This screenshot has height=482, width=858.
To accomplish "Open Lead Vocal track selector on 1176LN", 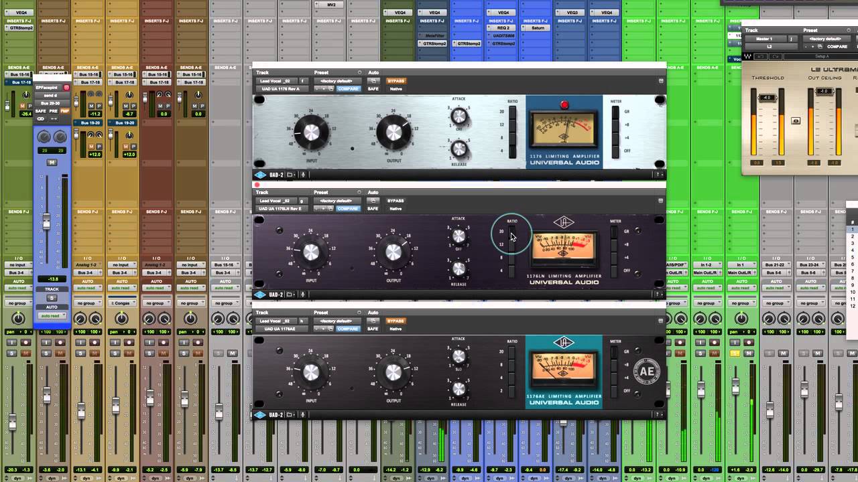I will pyautogui.click(x=276, y=201).
